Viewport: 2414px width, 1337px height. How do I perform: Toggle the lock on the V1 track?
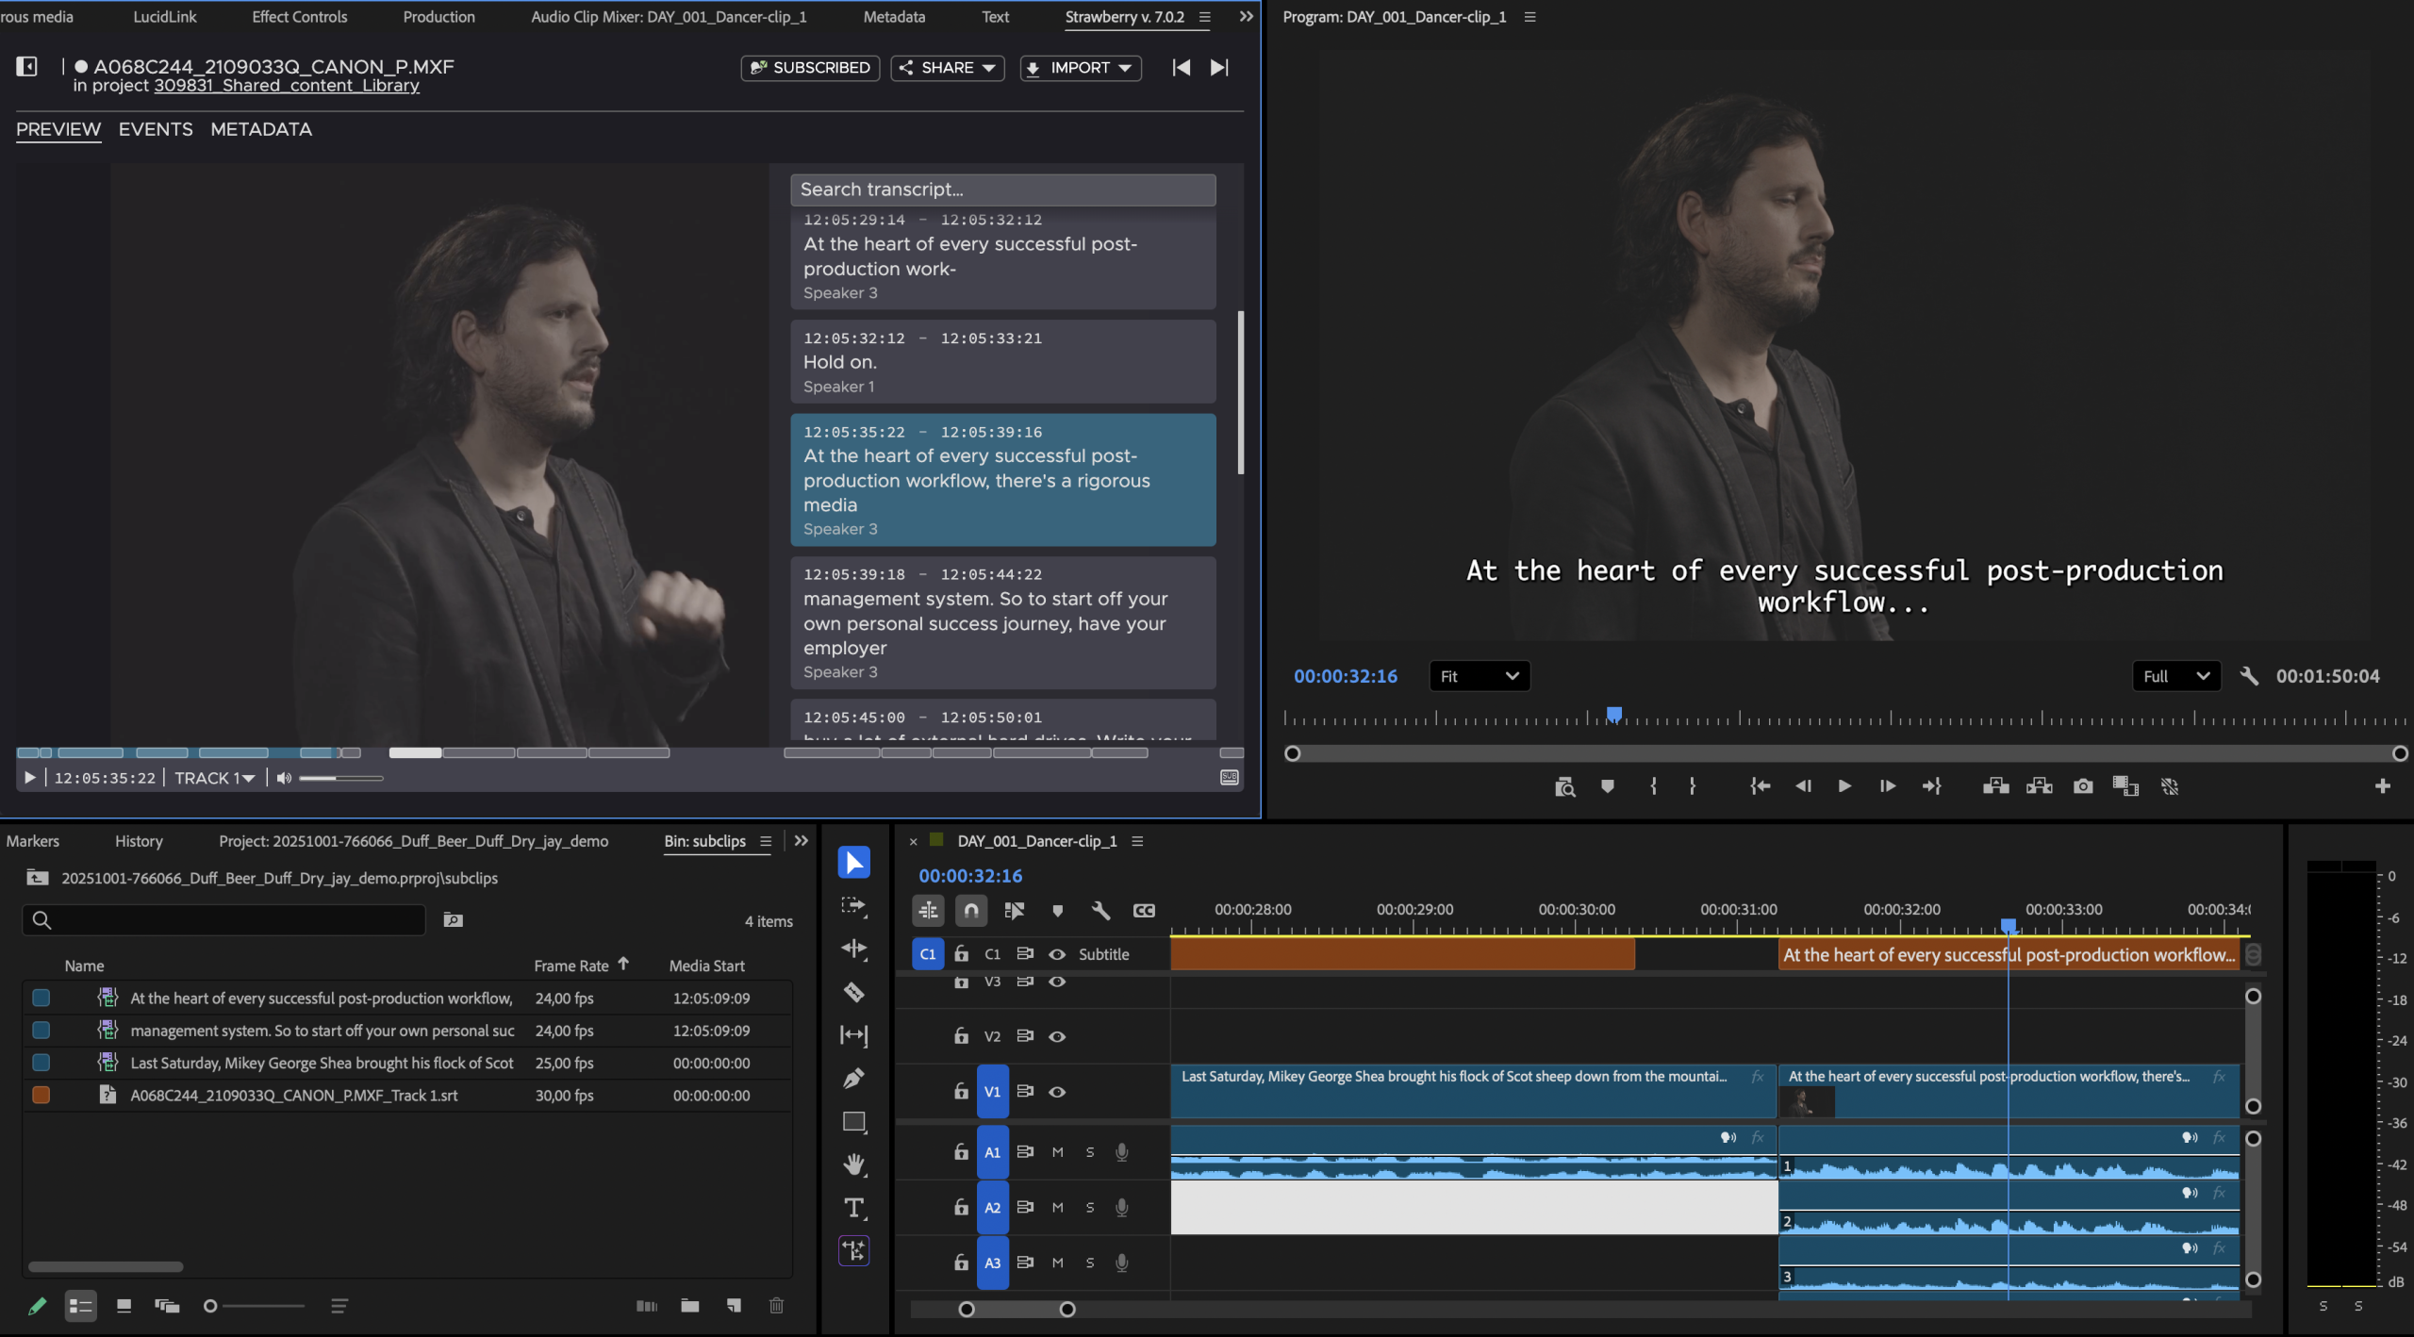click(x=961, y=1091)
